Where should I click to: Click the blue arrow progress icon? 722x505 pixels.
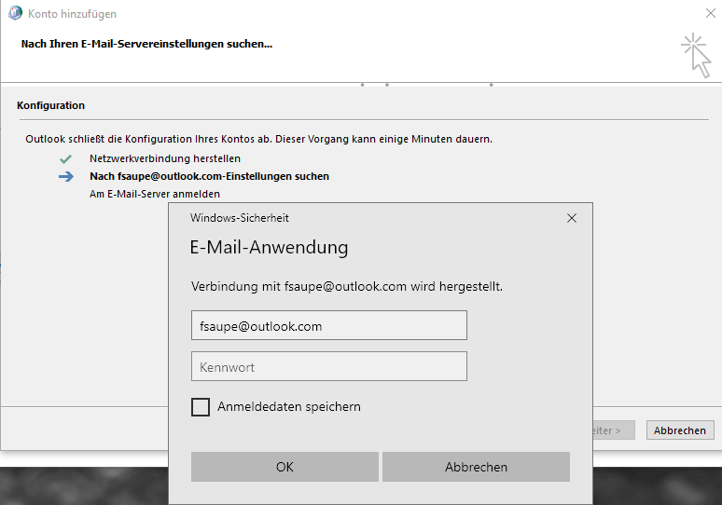point(66,177)
